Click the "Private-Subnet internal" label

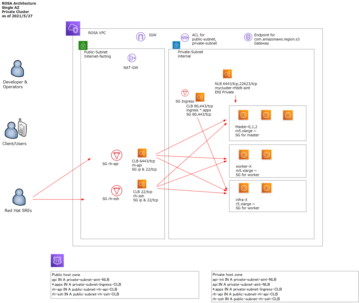point(191,54)
